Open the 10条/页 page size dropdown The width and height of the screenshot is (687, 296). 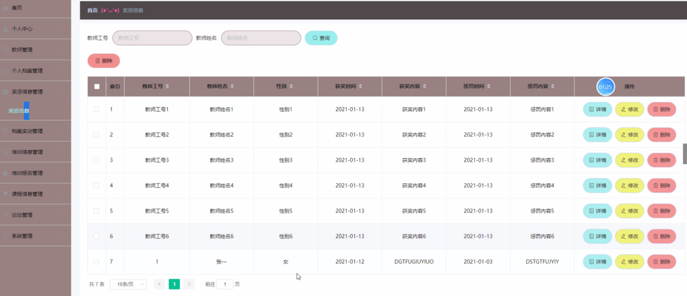tap(128, 284)
